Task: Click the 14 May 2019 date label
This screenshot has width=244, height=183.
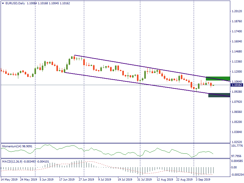Action: pyautogui.click(x=8, y=180)
